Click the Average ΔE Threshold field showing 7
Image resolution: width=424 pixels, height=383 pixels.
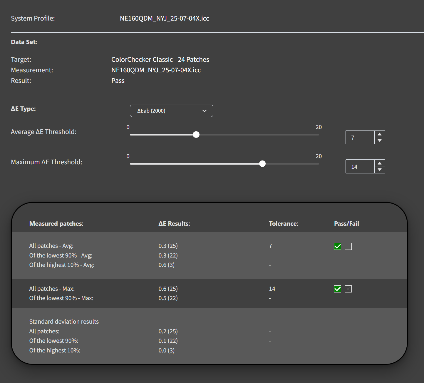click(360, 137)
